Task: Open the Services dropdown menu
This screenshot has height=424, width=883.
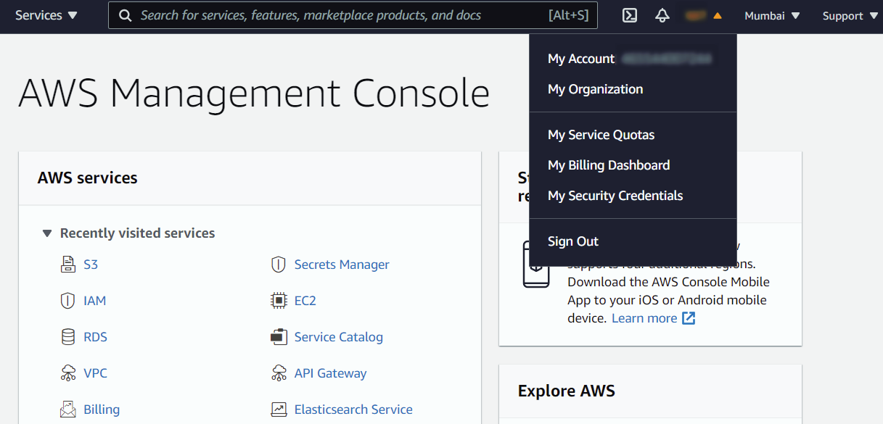Action: point(46,15)
